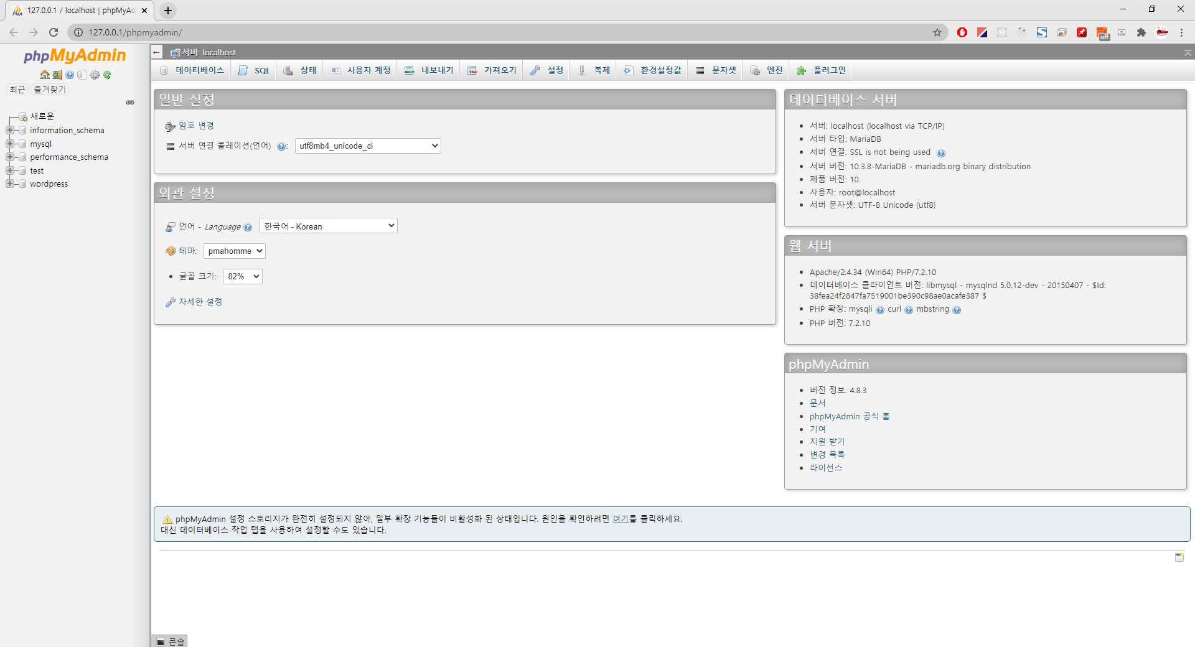
Task: Open the red pin extension icon
Action: (1082, 32)
